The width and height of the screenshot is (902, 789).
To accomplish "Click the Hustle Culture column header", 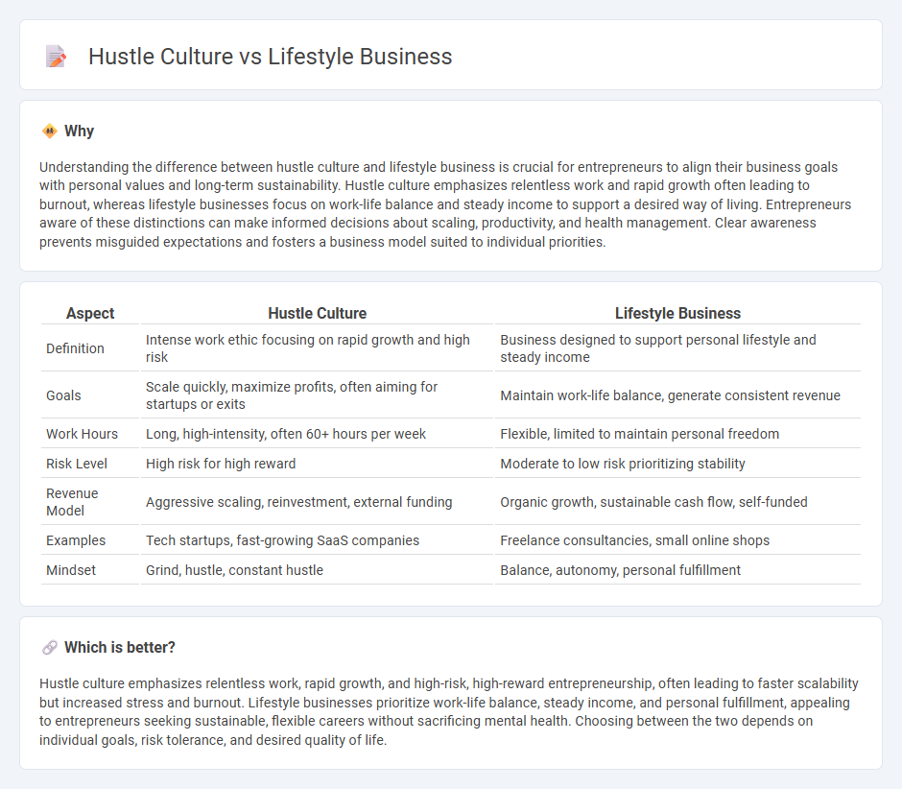I will [317, 313].
